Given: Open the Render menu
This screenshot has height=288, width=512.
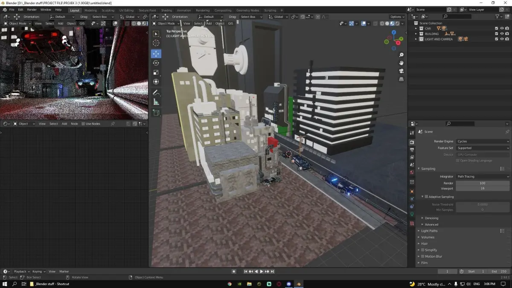Looking at the screenshot, I should [x=32, y=9].
